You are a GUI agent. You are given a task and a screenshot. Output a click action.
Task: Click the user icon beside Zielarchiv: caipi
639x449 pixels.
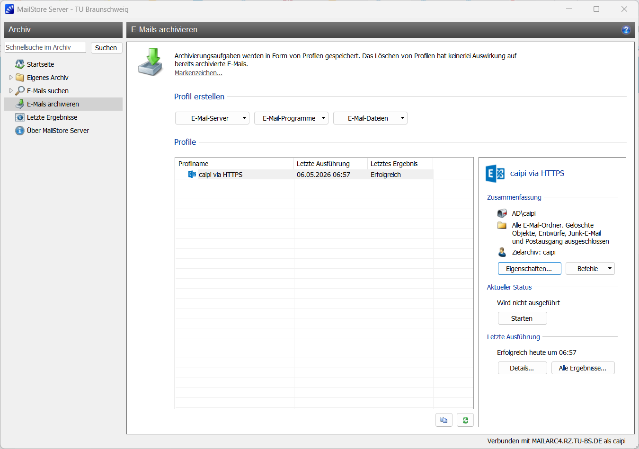[502, 252]
